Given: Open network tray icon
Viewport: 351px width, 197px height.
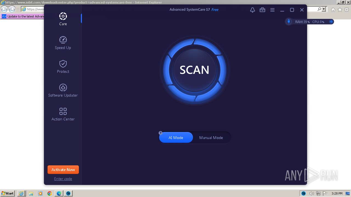Looking at the screenshot, I should tap(318, 193).
